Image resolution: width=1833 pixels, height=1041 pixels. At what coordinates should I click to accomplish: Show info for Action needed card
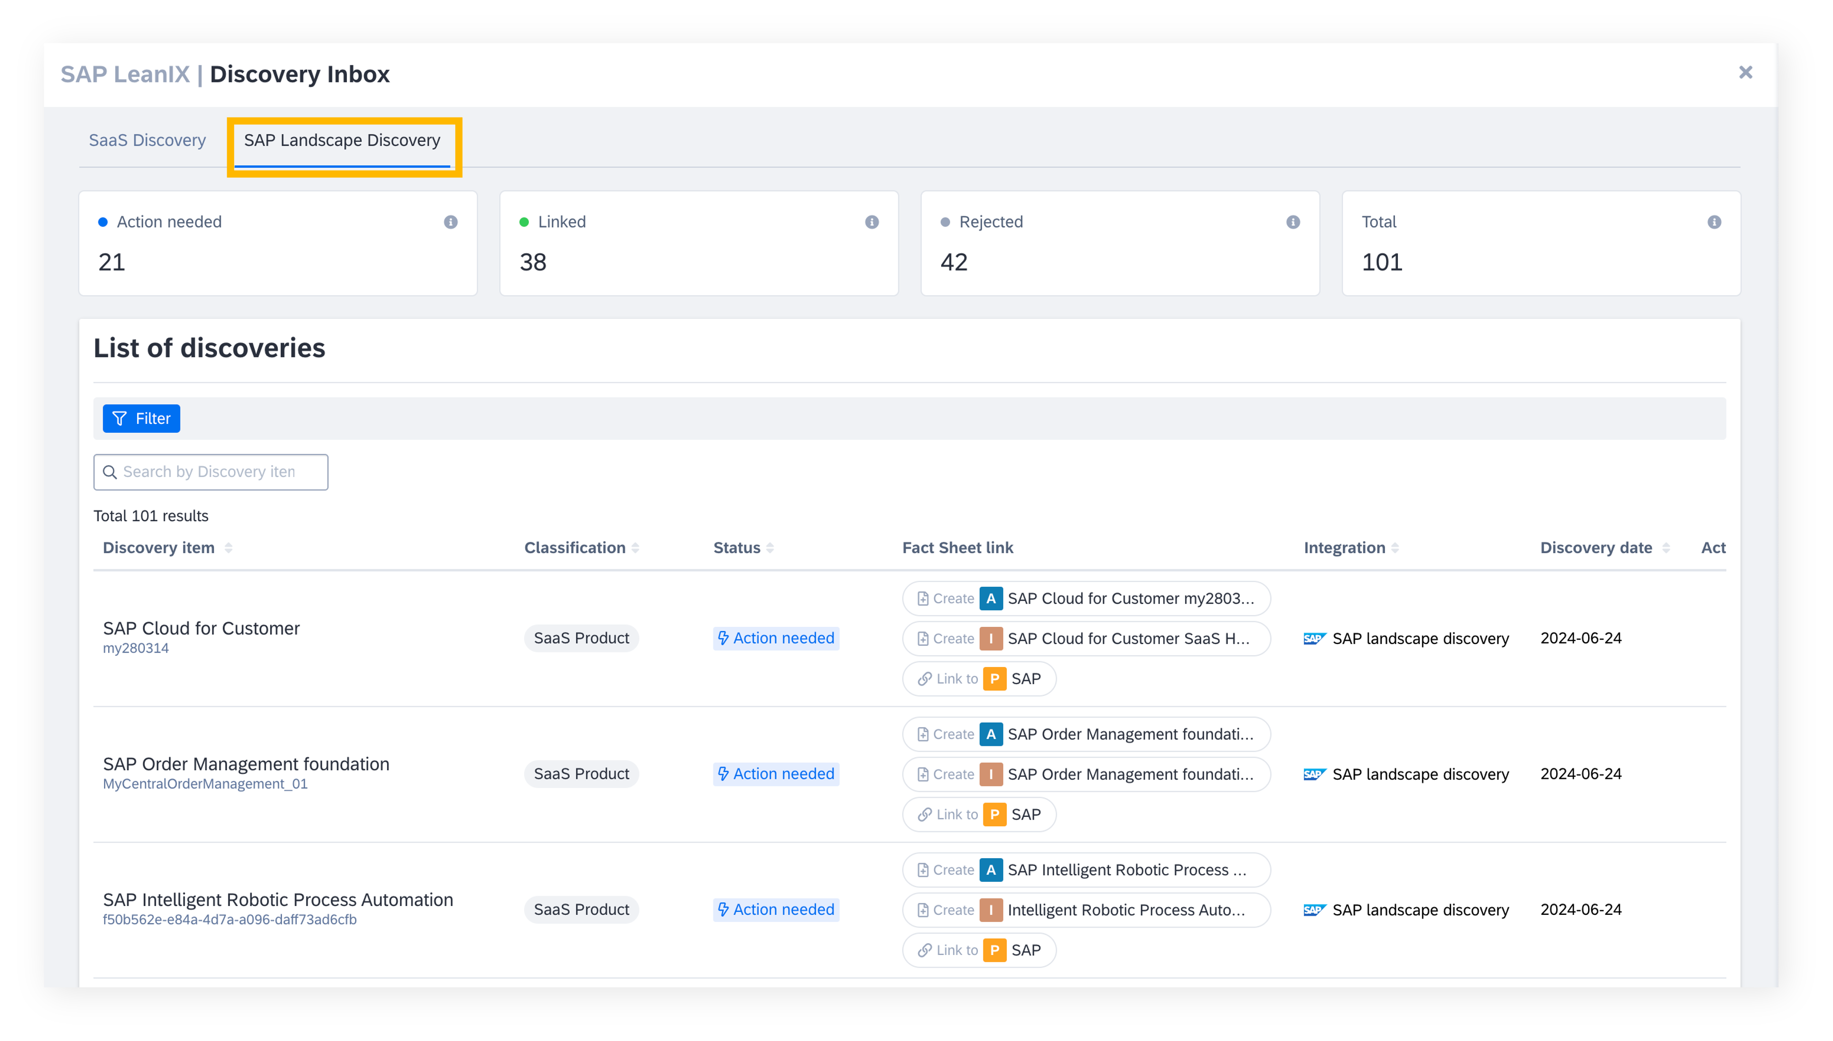(450, 221)
